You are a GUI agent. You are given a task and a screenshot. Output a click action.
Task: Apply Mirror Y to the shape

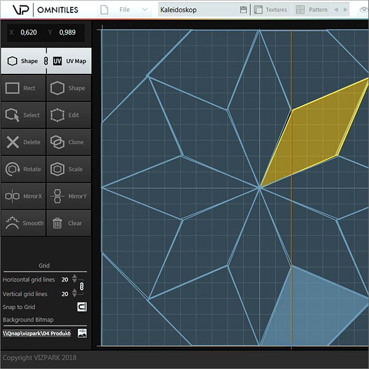pos(68,196)
